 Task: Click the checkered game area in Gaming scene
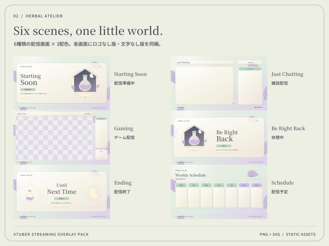tap(54, 138)
